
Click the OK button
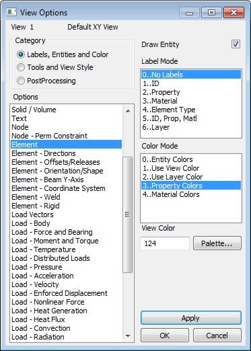point(165,336)
